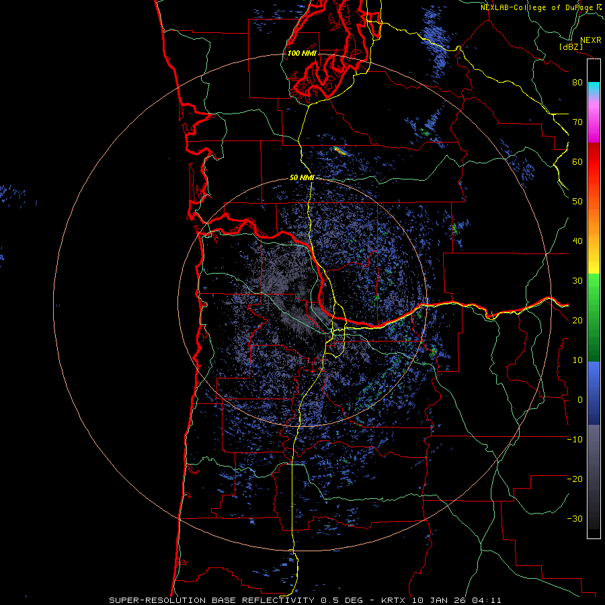Click the 20 value on the dBZ scale
Viewport: 605px width, 605px height.
pos(577,321)
